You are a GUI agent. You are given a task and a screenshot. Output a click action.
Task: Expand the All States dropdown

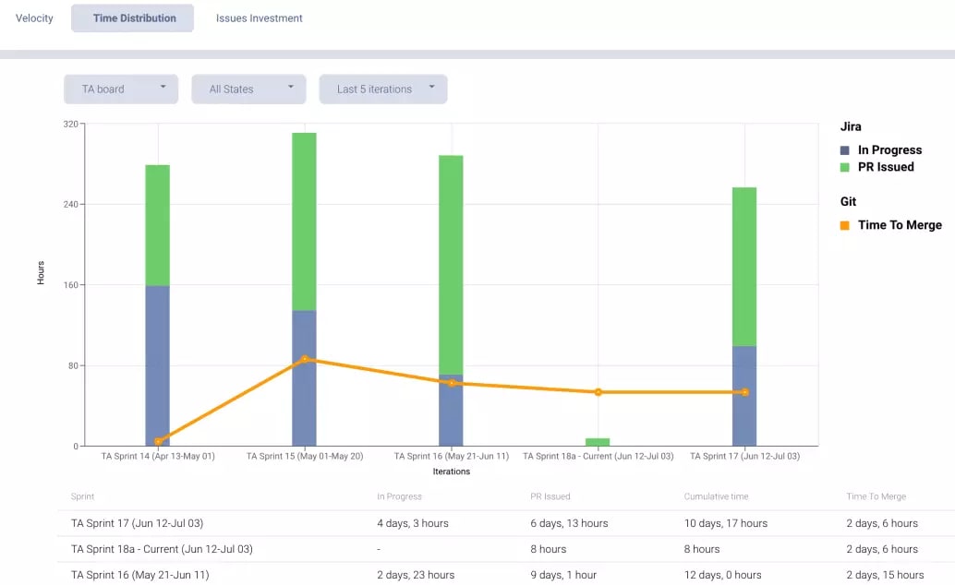tap(248, 89)
